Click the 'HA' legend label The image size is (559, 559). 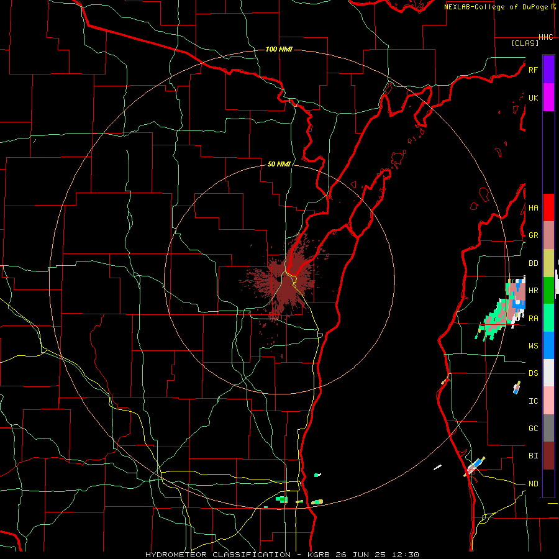[533, 207]
